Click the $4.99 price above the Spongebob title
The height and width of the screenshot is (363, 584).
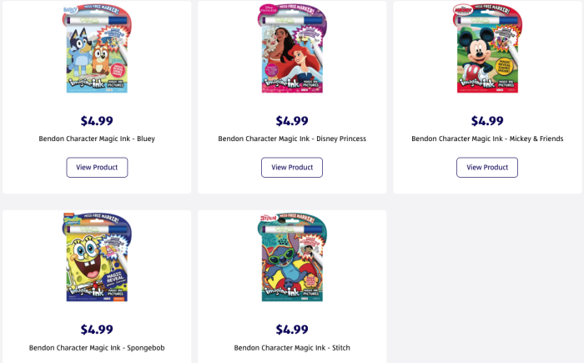click(x=97, y=330)
